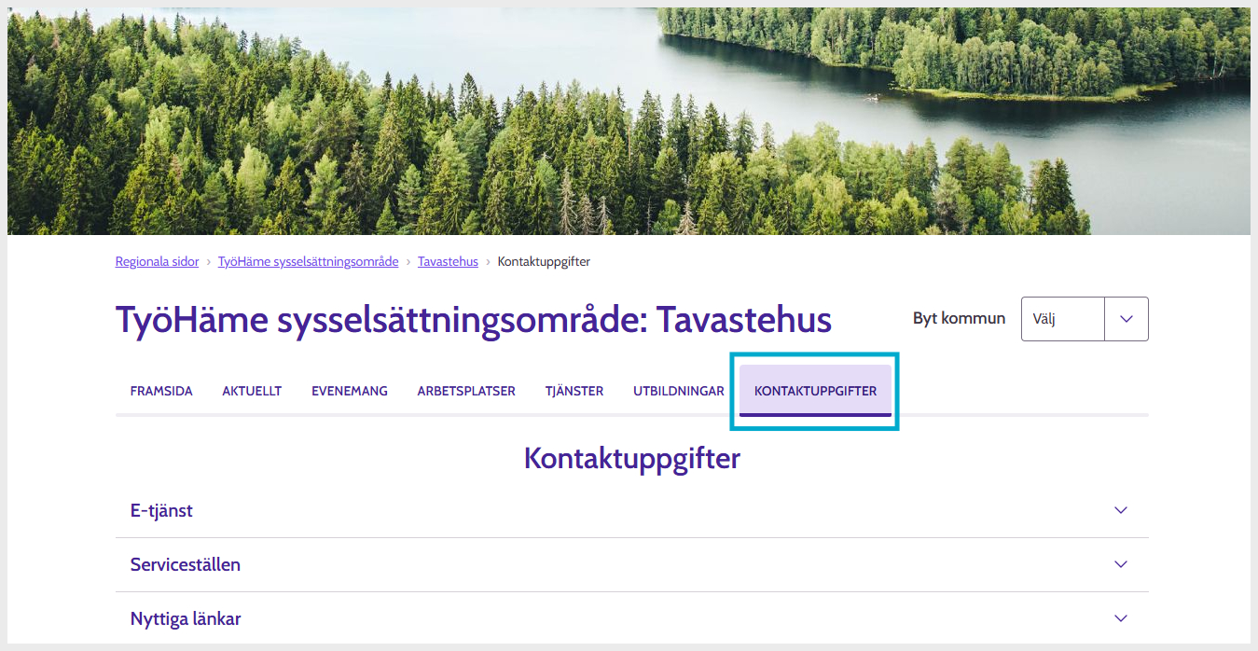This screenshot has height=651, width=1258.
Task: Expand the Serviceställen chevron icon
Action: (x=1121, y=564)
